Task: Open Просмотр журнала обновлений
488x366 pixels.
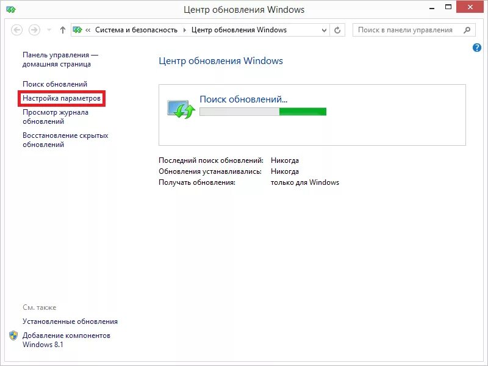Action: click(56, 117)
